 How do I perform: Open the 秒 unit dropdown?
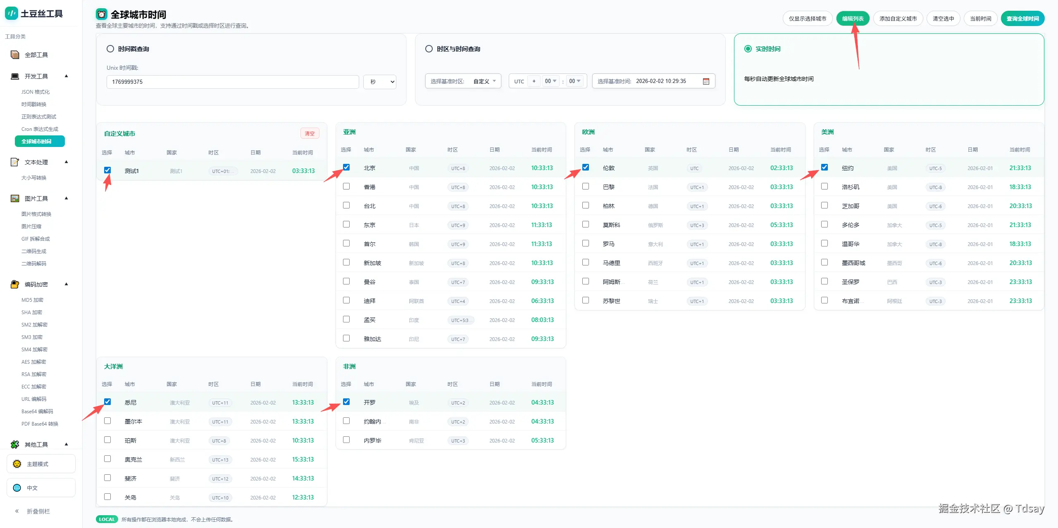pyautogui.click(x=380, y=82)
